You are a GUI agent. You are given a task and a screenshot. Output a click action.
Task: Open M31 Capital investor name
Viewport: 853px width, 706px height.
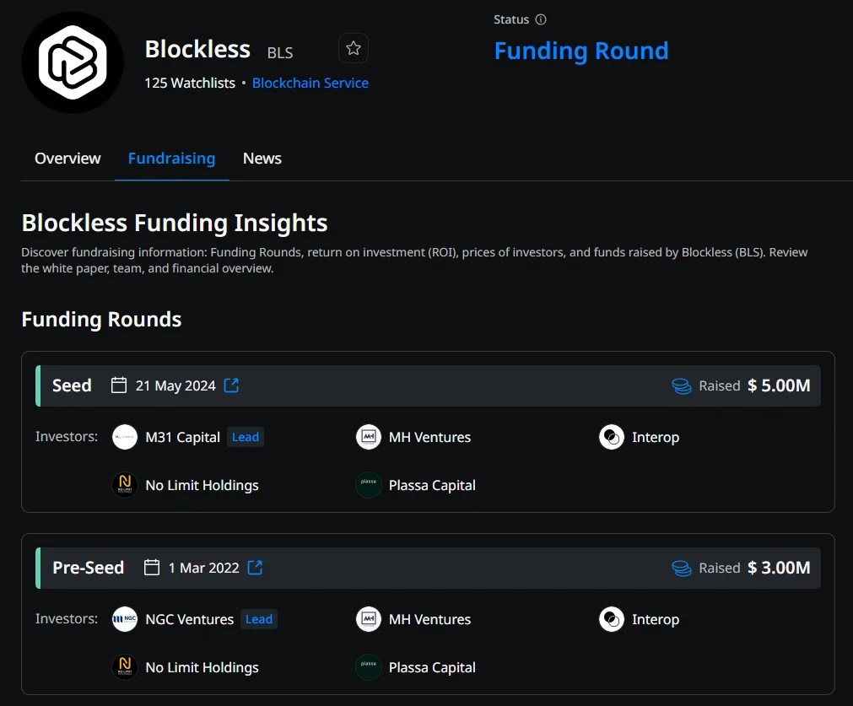click(183, 437)
